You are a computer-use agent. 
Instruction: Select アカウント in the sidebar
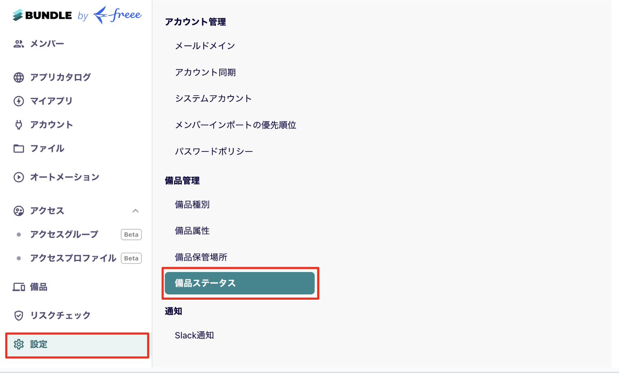(x=51, y=125)
